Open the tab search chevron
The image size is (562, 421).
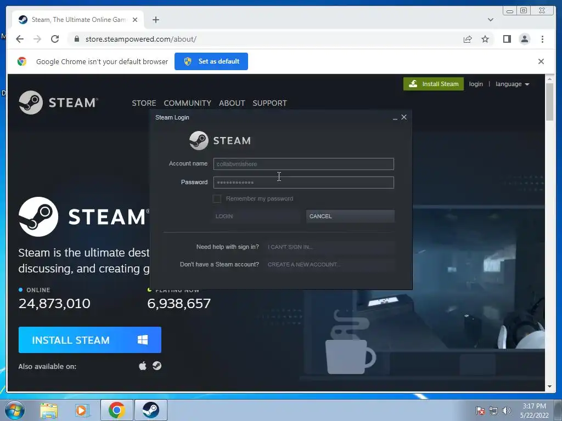coord(490,20)
